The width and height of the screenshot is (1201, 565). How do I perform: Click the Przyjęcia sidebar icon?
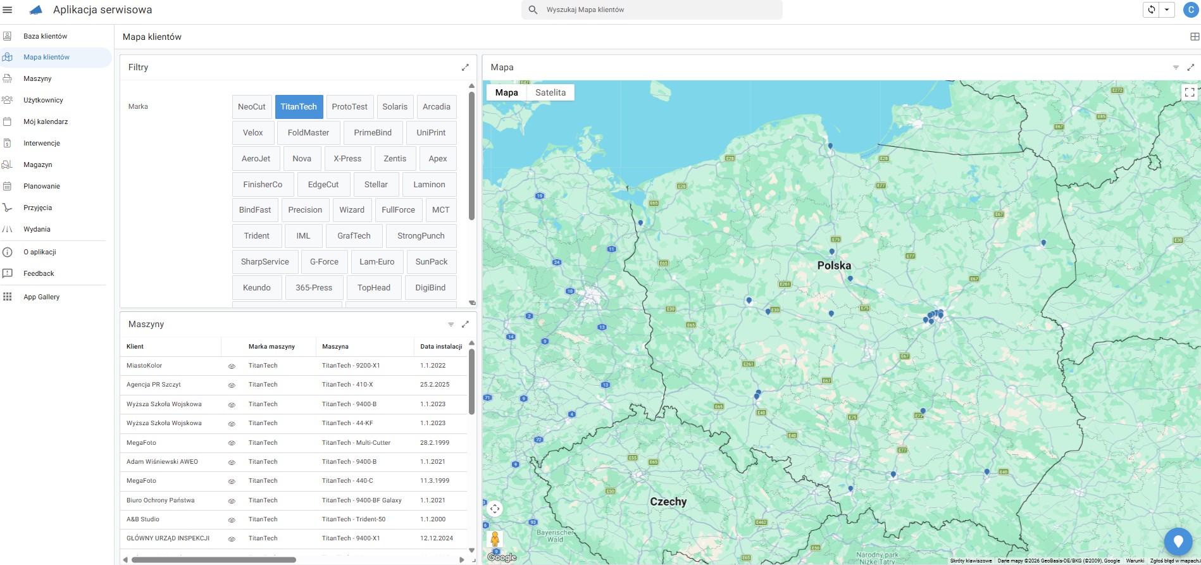8,208
